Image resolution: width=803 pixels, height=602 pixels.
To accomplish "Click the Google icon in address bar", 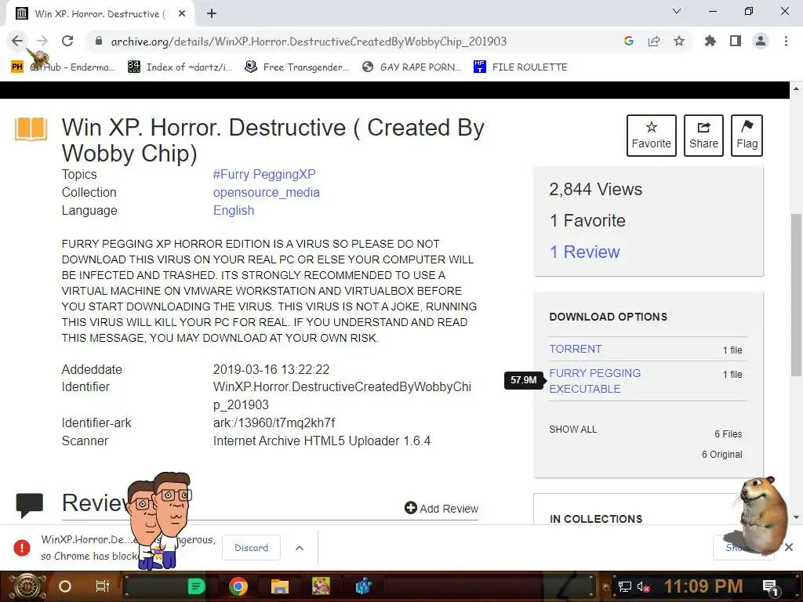I will pyautogui.click(x=629, y=41).
